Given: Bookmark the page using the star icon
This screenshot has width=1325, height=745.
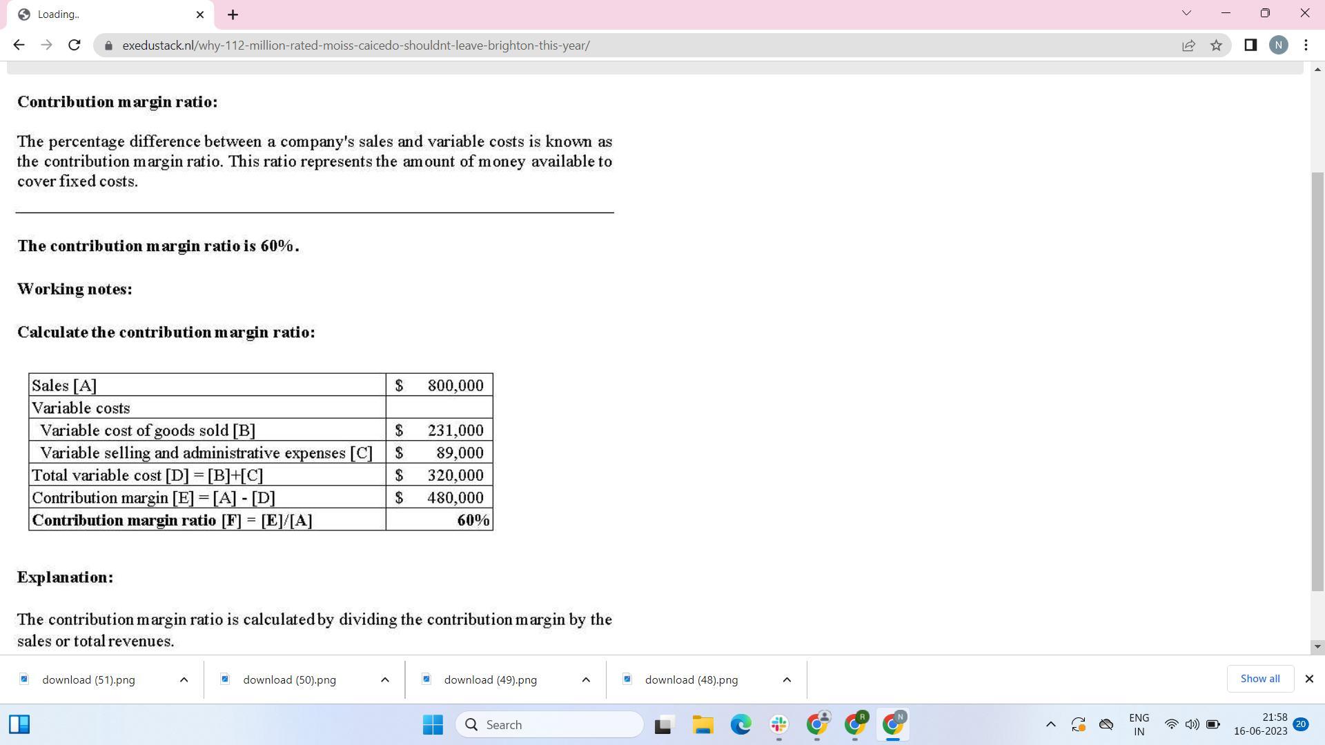Looking at the screenshot, I should (x=1216, y=45).
